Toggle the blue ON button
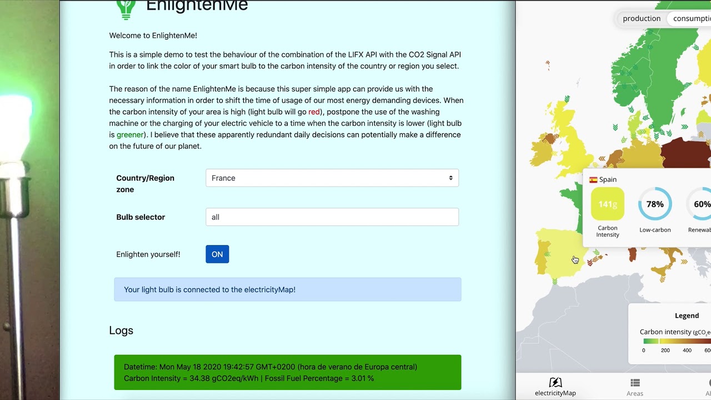The width and height of the screenshot is (711, 400). pyautogui.click(x=217, y=254)
